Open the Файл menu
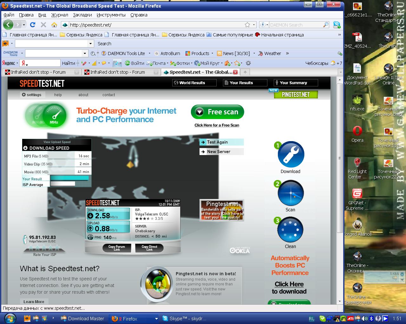406x324 pixels. pyautogui.click(x=9, y=15)
